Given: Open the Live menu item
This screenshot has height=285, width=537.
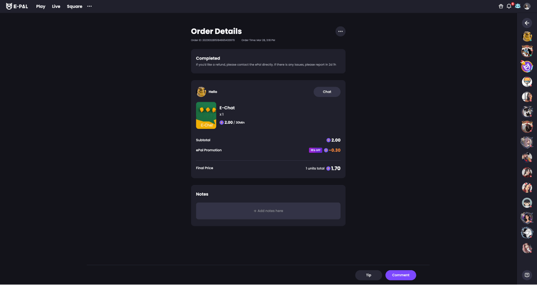Looking at the screenshot, I should pos(56,6).
